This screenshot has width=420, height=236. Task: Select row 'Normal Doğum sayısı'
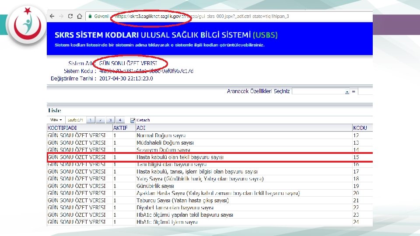point(210,135)
